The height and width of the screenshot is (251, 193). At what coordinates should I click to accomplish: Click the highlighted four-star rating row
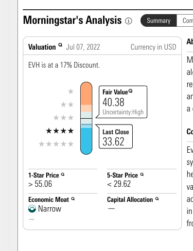(x=60, y=131)
